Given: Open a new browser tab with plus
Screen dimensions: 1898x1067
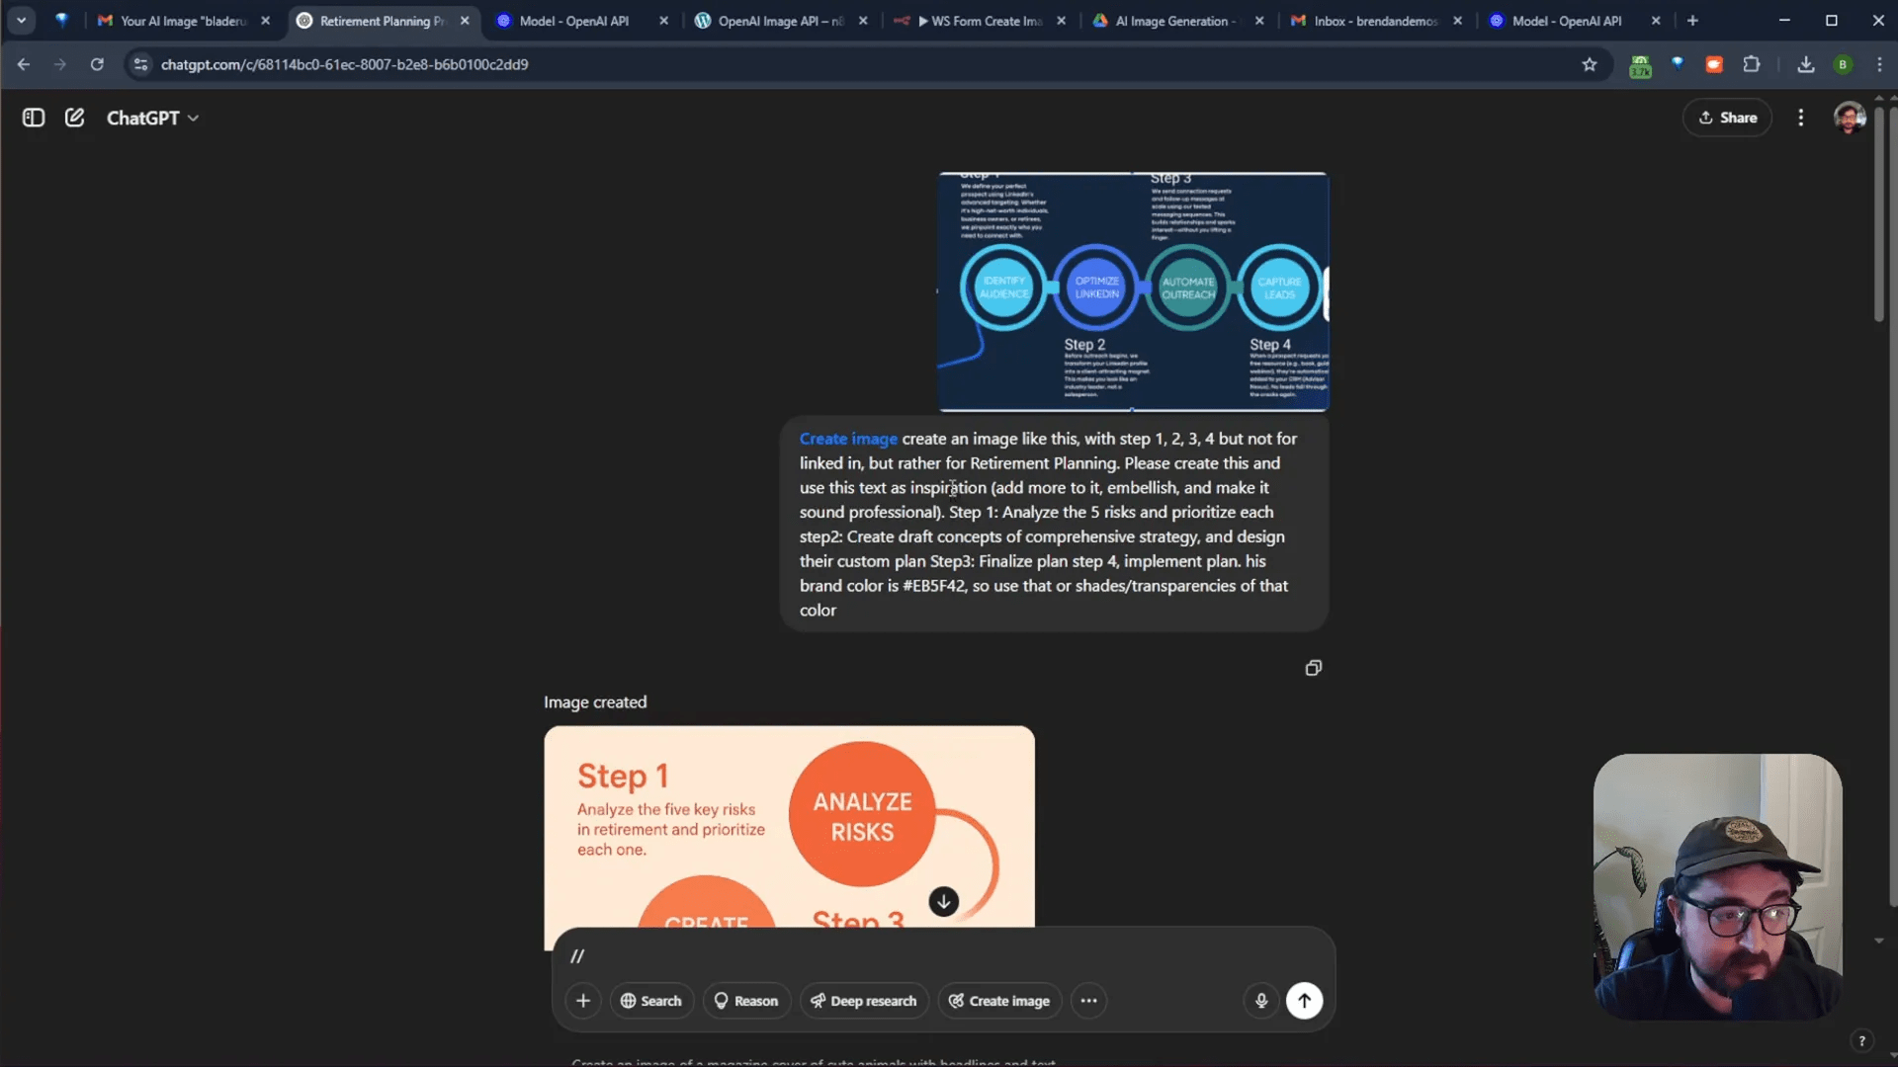Looking at the screenshot, I should click(x=1692, y=21).
